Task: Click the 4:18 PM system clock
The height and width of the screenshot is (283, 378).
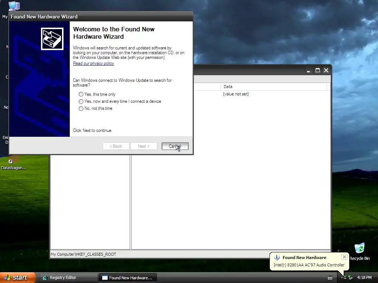Action: pos(364,277)
